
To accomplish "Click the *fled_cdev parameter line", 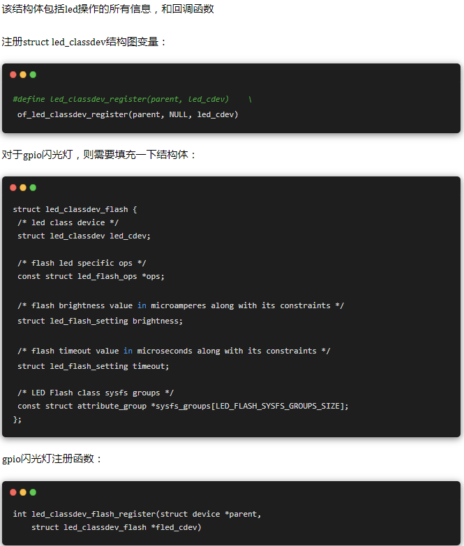I will pos(117,527).
